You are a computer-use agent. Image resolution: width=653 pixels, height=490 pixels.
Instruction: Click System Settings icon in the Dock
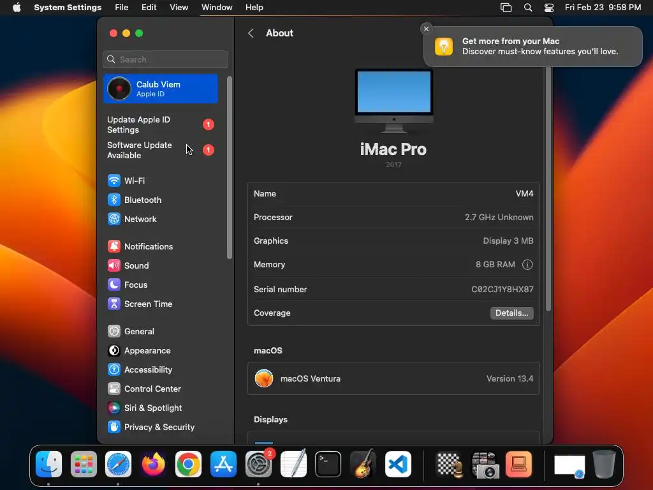click(258, 464)
